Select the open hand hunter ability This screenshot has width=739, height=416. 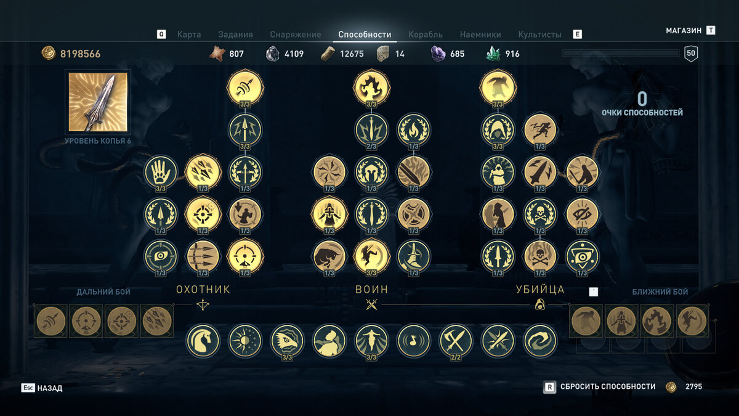[x=161, y=171]
